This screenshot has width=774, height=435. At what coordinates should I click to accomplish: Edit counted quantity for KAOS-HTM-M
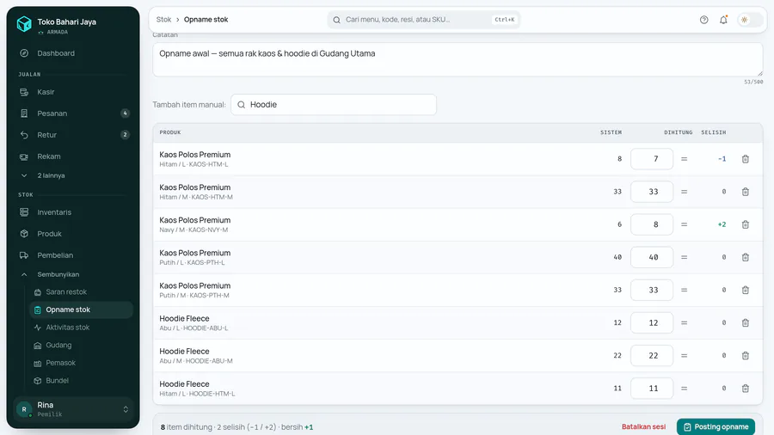tap(652, 192)
